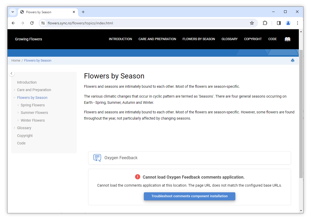This screenshot has height=220, width=311.
Task: Open Winter Flowers sidebar topic
Action: pyautogui.click(x=33, y=120)
